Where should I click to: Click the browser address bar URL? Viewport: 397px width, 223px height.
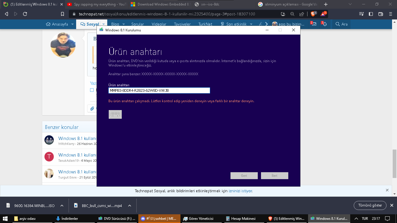point(167,14)
